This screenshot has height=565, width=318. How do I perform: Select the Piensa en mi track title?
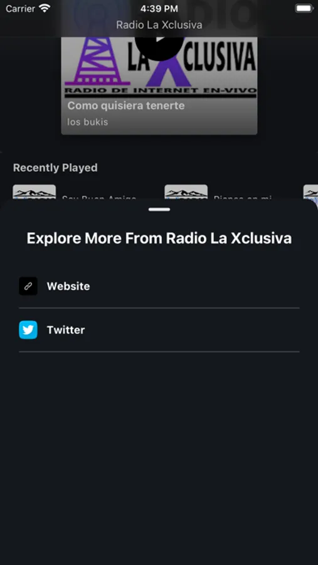[x=242, y=198]
